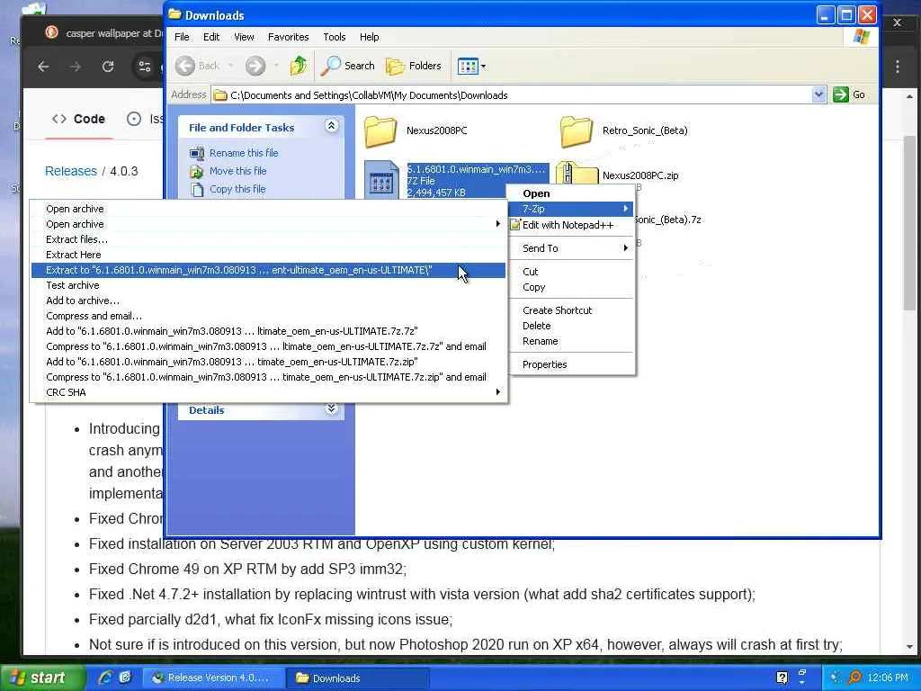Choose Add to ULTIMATE.7z.7z entry

coord(268,331)
